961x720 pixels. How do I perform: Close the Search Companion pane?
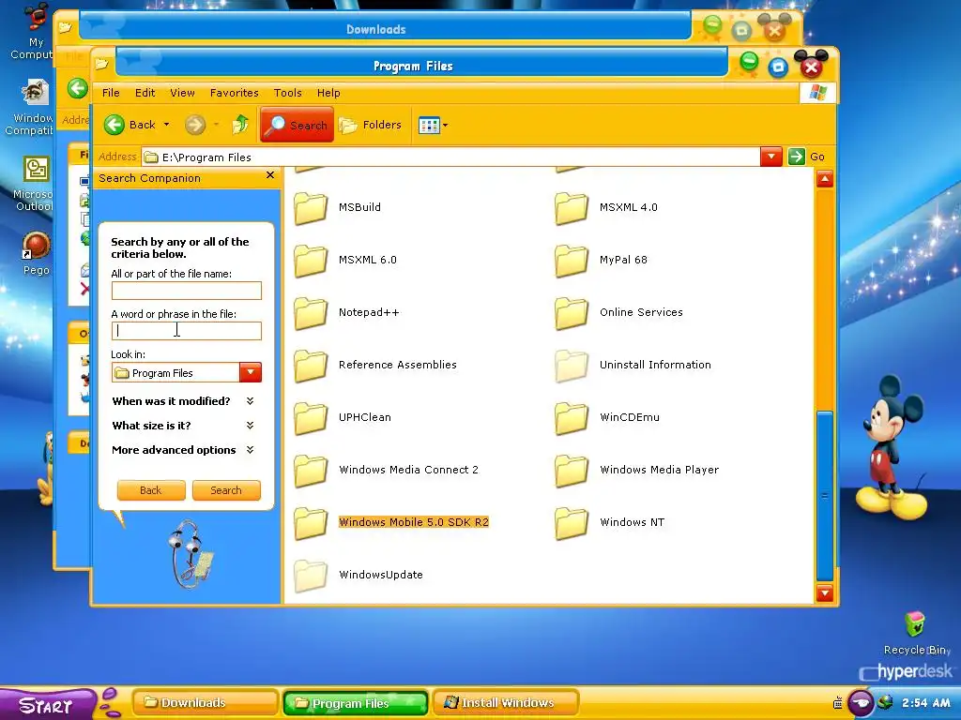click(x=270, y=175)
